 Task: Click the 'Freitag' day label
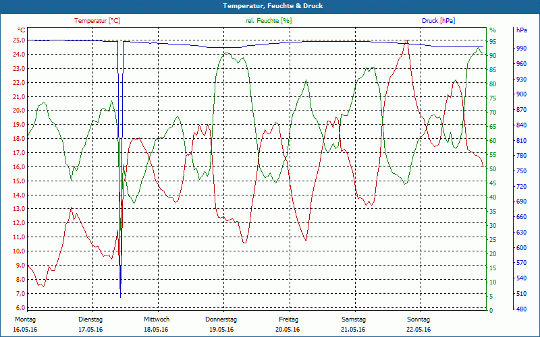pyautogui.click(x=289, y=319)
